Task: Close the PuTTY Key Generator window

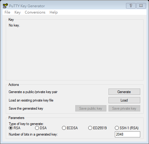Action: [x=141, y=6]
